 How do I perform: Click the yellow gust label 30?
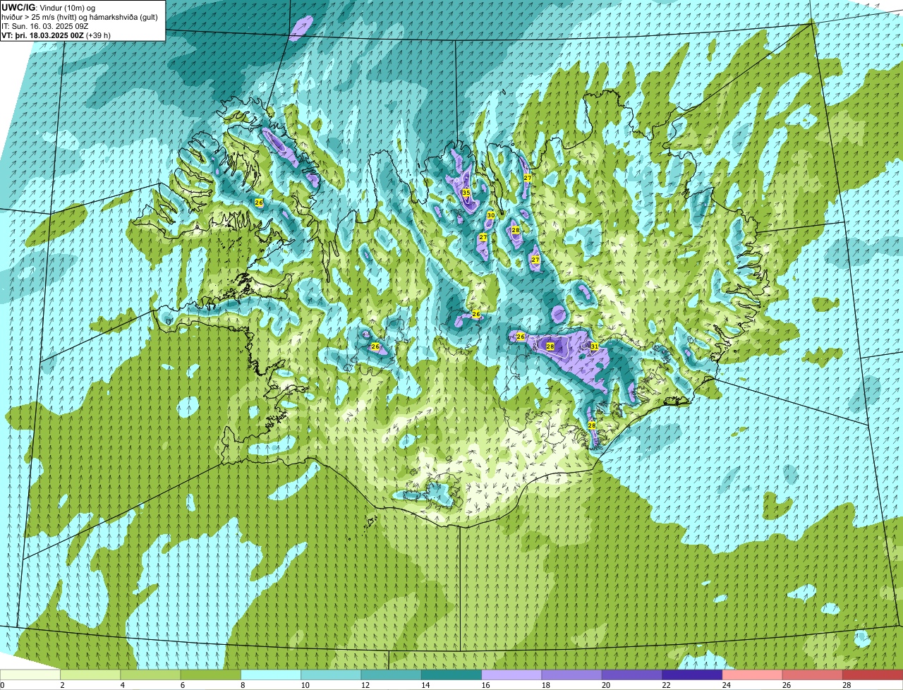(x=491, y=215)
